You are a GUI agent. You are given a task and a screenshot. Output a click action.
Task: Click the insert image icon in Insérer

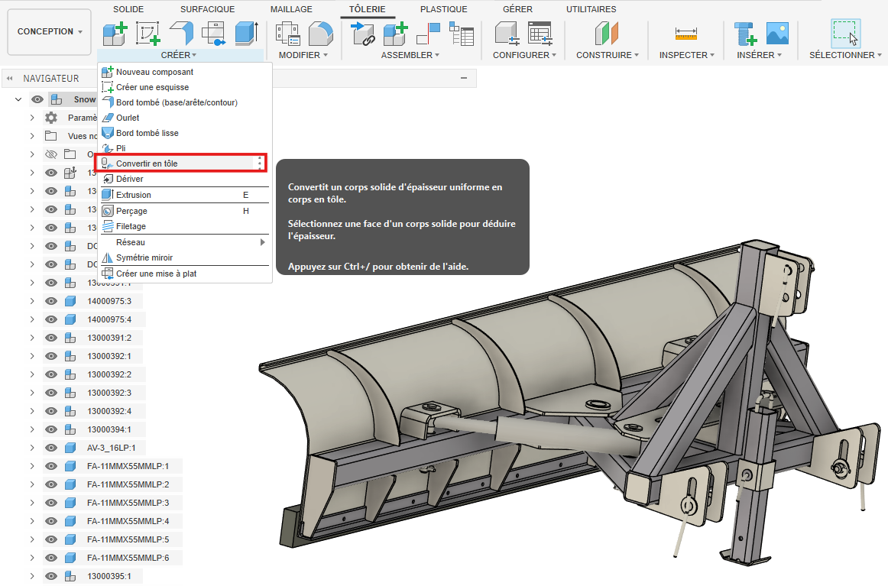[777, 34]
